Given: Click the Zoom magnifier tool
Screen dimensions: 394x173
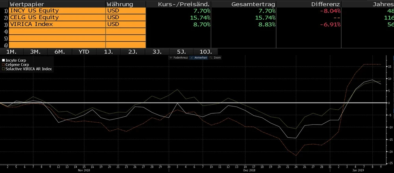Looking at the screenshot, I should [217, 57].
